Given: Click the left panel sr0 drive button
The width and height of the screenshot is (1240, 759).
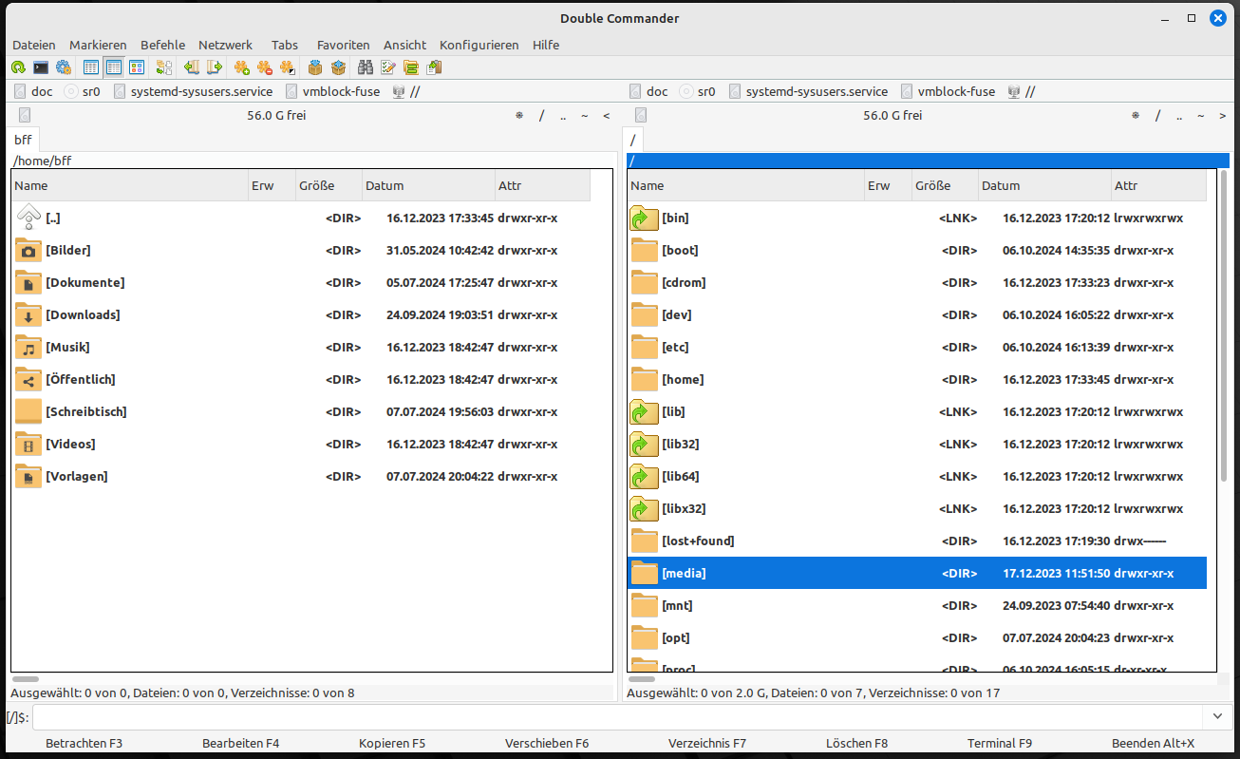Looking at the screenshot, I should [x=83, y=92].
